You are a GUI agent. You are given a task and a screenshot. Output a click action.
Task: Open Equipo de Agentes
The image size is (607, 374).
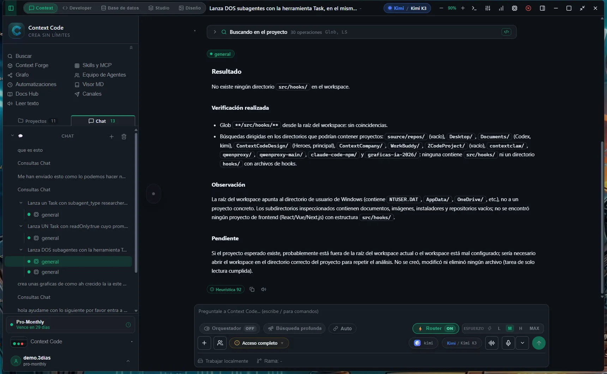click(100, 75)
